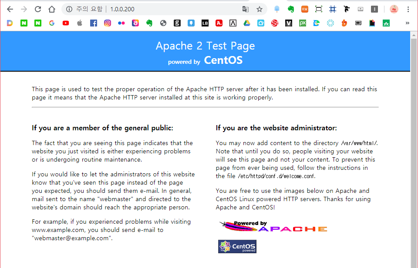Click the CentOS header logo text

223,60
